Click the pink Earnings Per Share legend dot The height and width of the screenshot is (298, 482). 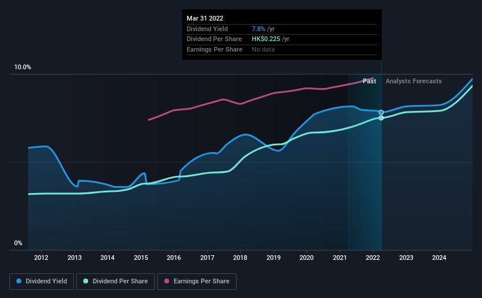167,281
